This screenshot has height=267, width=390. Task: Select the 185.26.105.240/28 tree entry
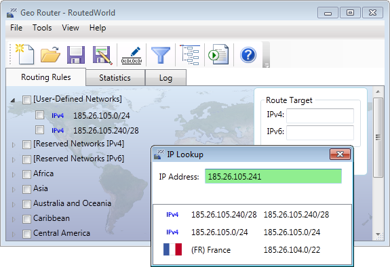click(106, 131)
